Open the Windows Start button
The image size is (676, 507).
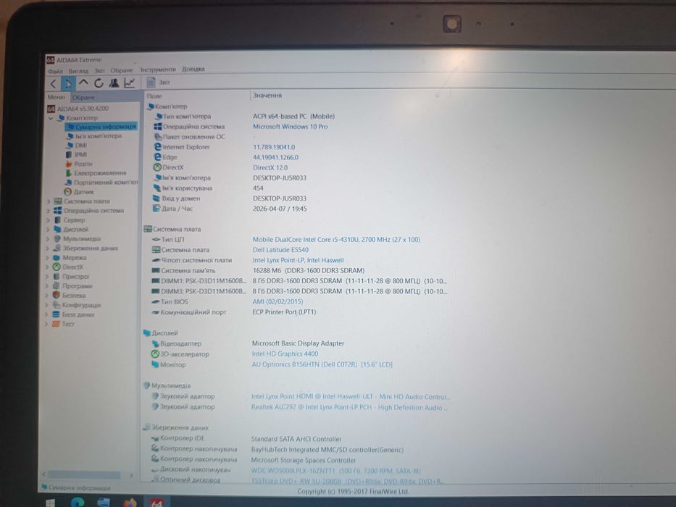click(51, 503)
